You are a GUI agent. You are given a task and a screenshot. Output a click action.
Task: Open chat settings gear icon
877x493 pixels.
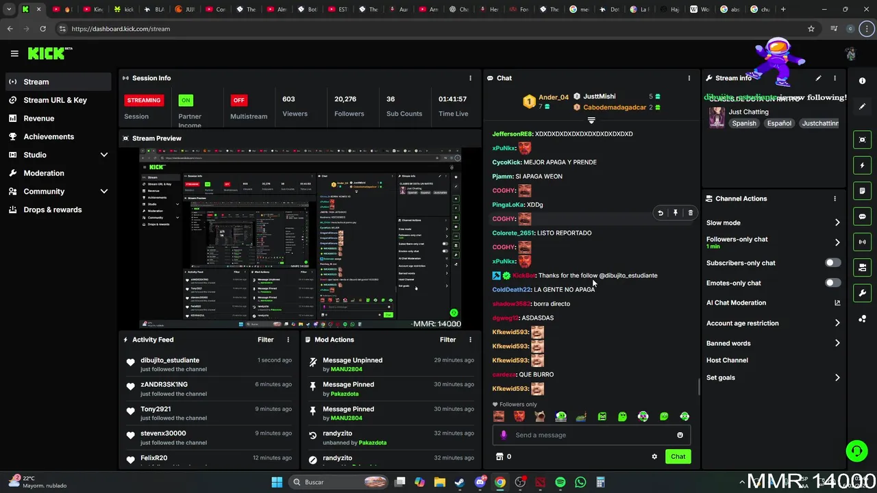coord(654,457)
